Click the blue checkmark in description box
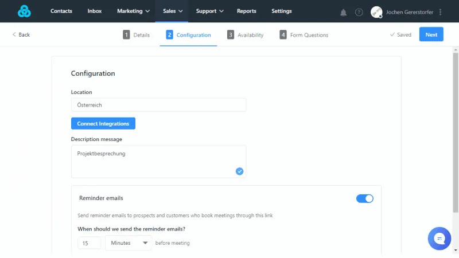This screenshot has width=459, height=258. (239, 171)
